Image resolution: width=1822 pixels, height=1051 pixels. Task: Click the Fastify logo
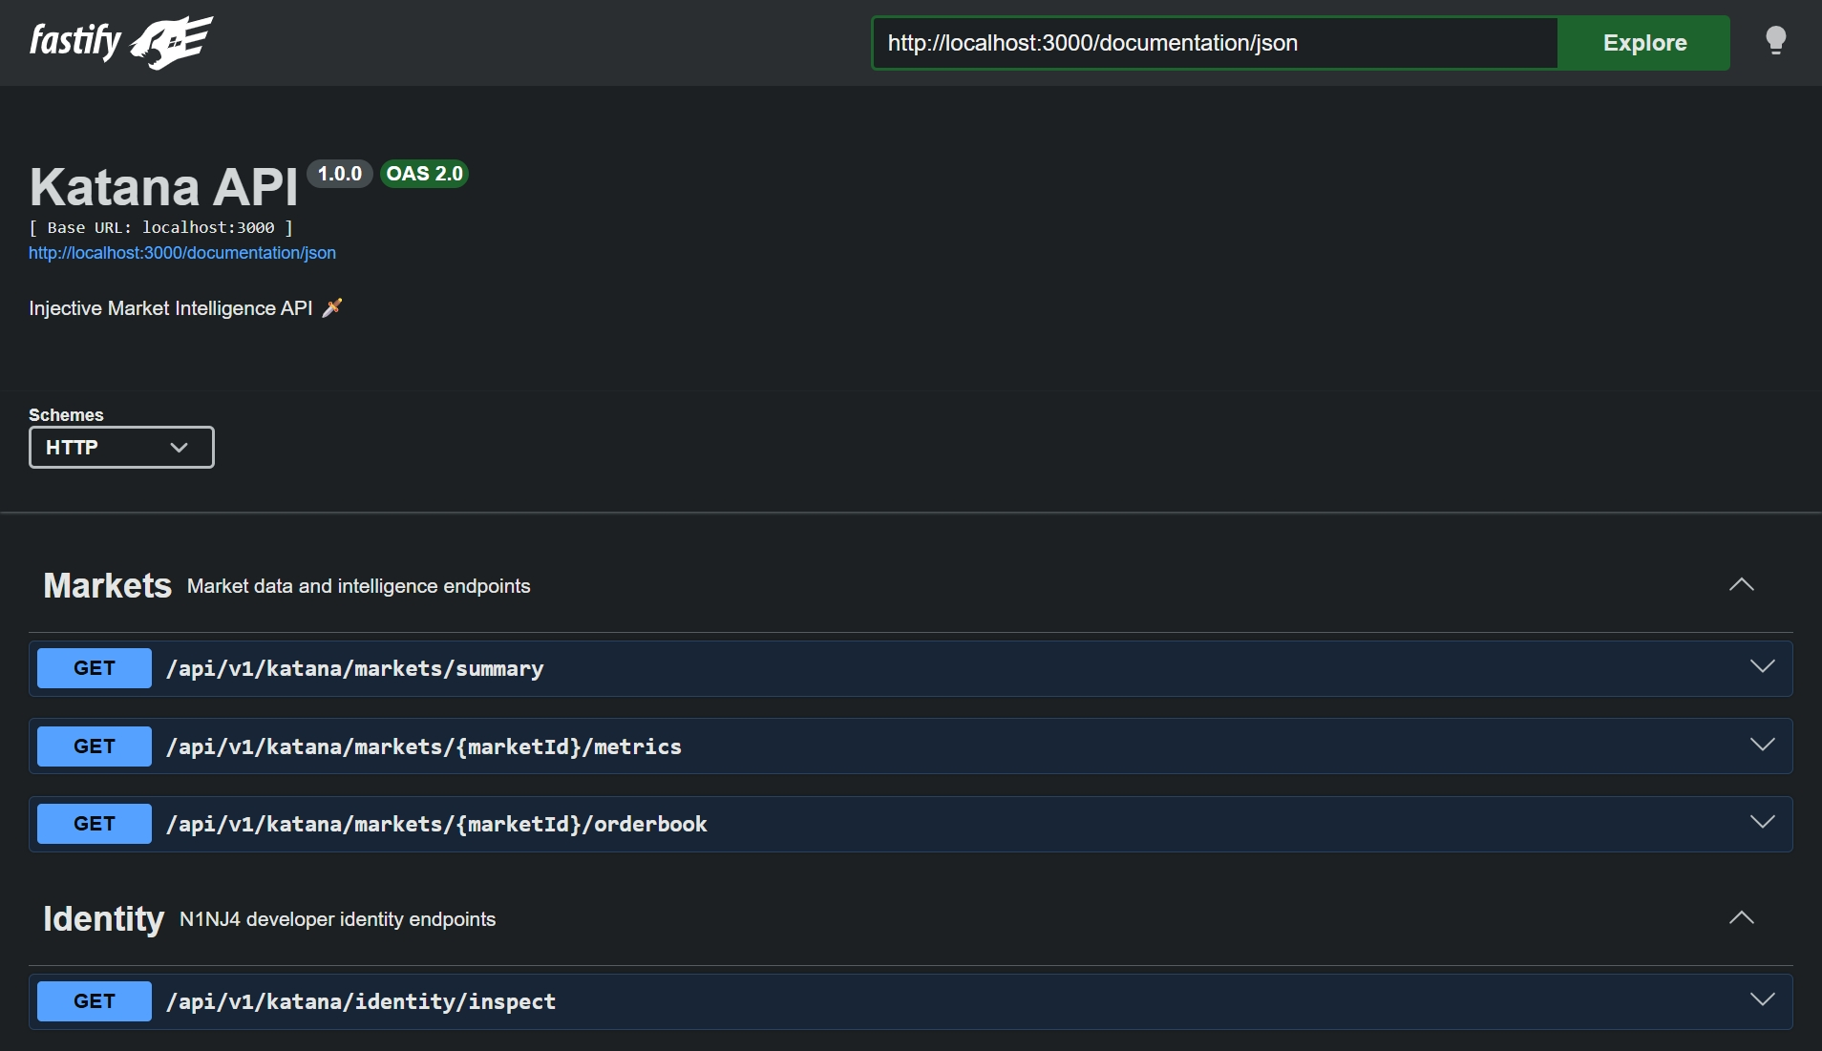[x=121, y=42]
